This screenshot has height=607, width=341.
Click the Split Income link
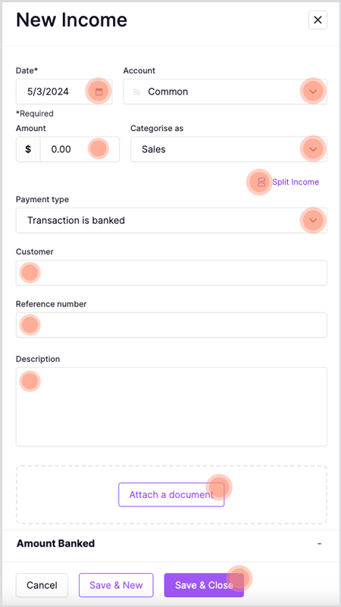pos(296,182)
